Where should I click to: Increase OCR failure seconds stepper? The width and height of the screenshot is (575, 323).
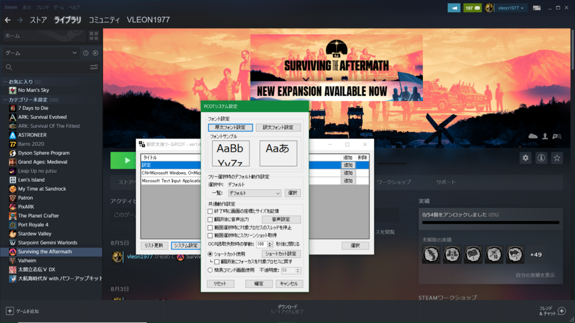click(270, 243)
